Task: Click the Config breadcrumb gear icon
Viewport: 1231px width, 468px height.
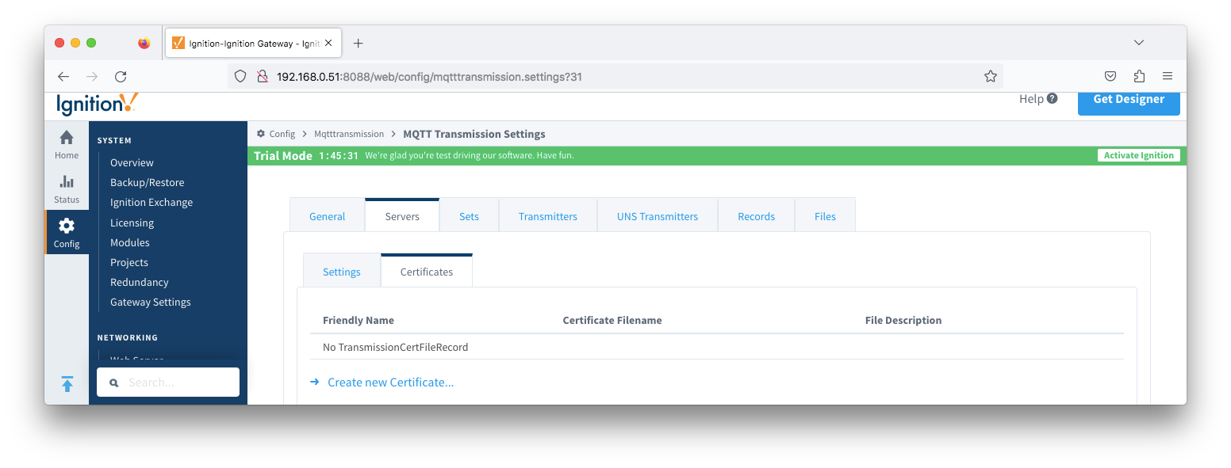Action: (260, 134)
